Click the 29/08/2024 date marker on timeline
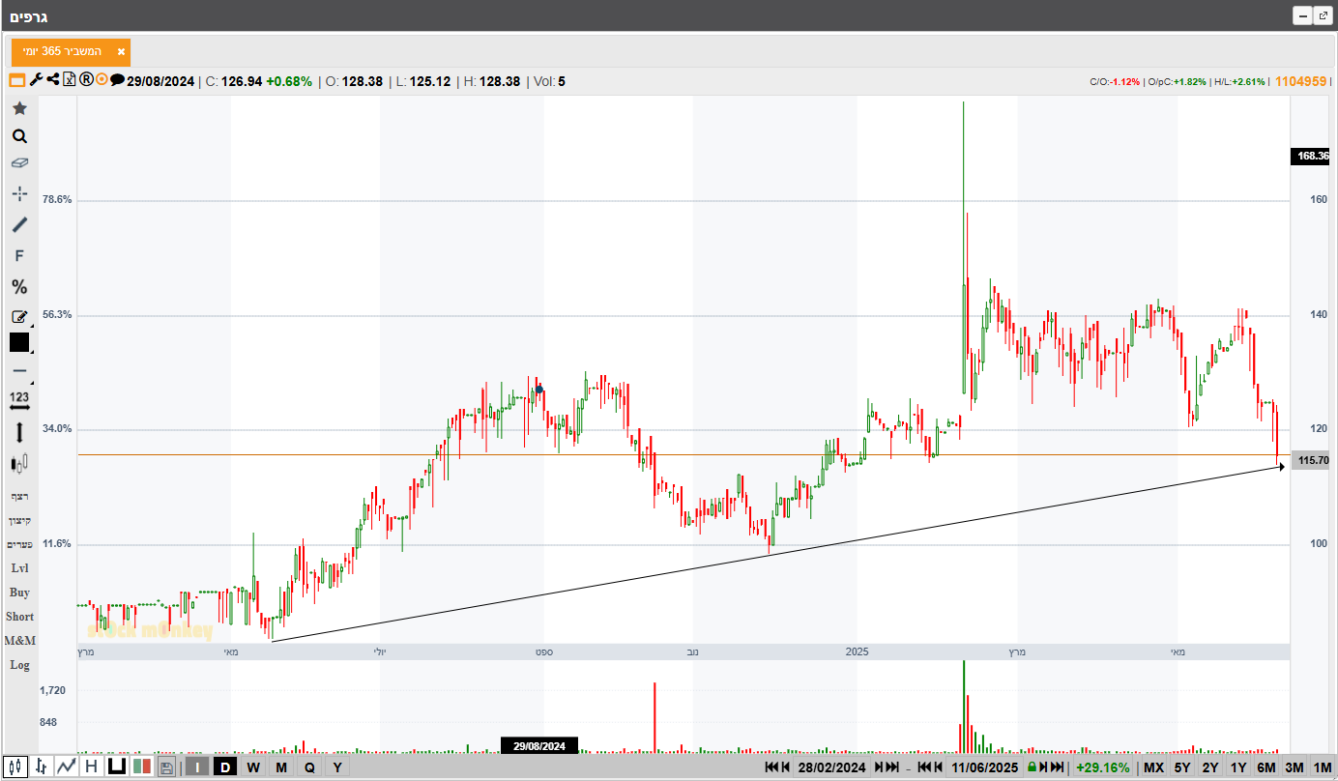The height and width of the screenshot is (781, 1338). pos(539,746)
